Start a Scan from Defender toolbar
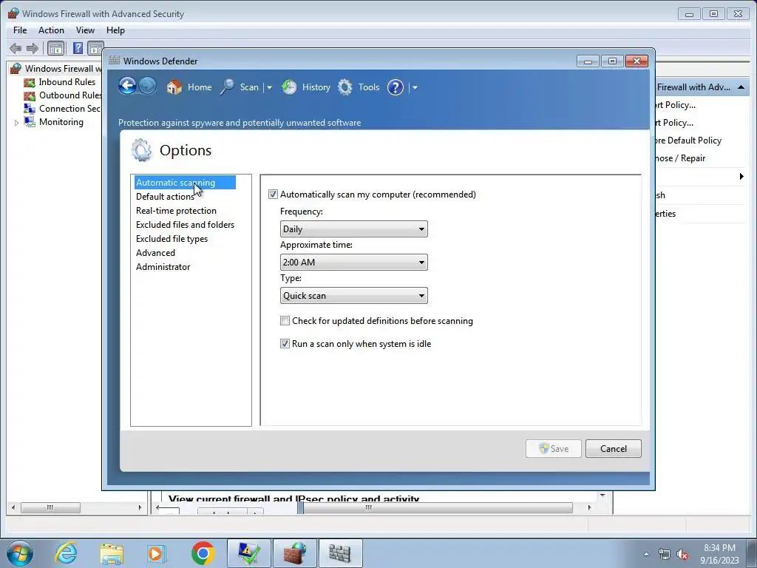757x568 pixels. 240,87
